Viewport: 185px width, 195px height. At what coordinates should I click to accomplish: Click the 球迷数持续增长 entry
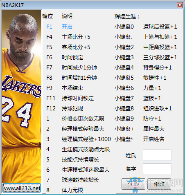click(80, 180)
